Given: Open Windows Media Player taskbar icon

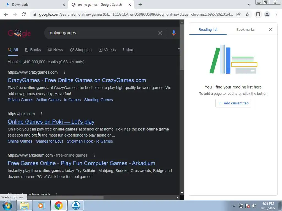Looking at the screenshot, I should coord(41,206).
